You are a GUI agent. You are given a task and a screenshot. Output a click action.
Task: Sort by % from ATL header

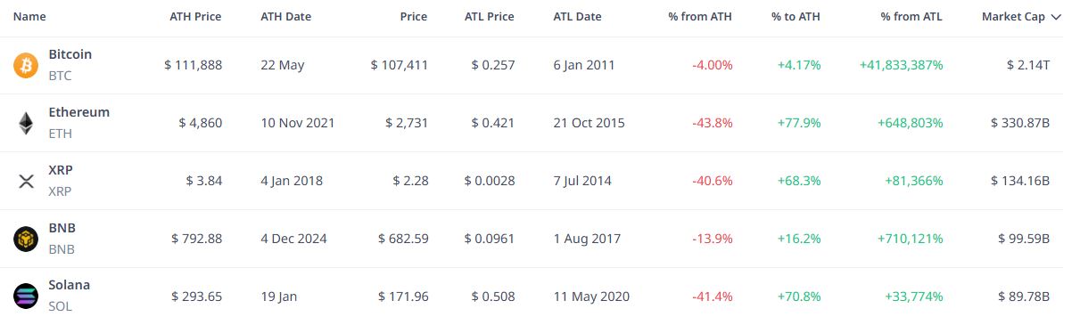click(x=911, y=16)
